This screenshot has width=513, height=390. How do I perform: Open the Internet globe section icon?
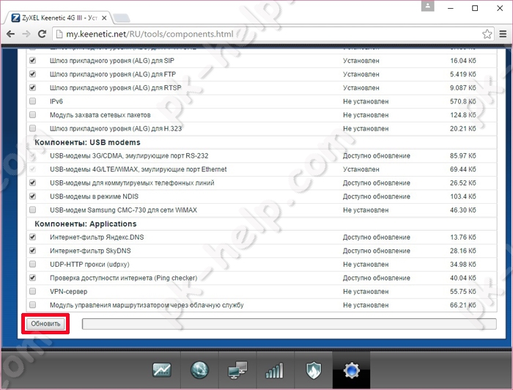(x=199, y=370)
